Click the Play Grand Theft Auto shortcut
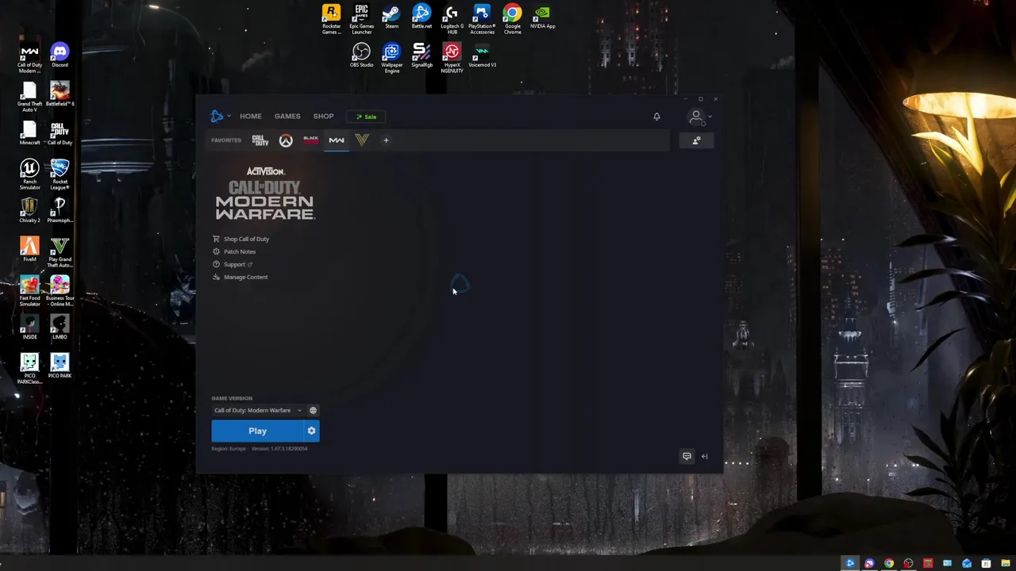The width and height of the screenshot is (1016, 571). (x=60, y=252)
